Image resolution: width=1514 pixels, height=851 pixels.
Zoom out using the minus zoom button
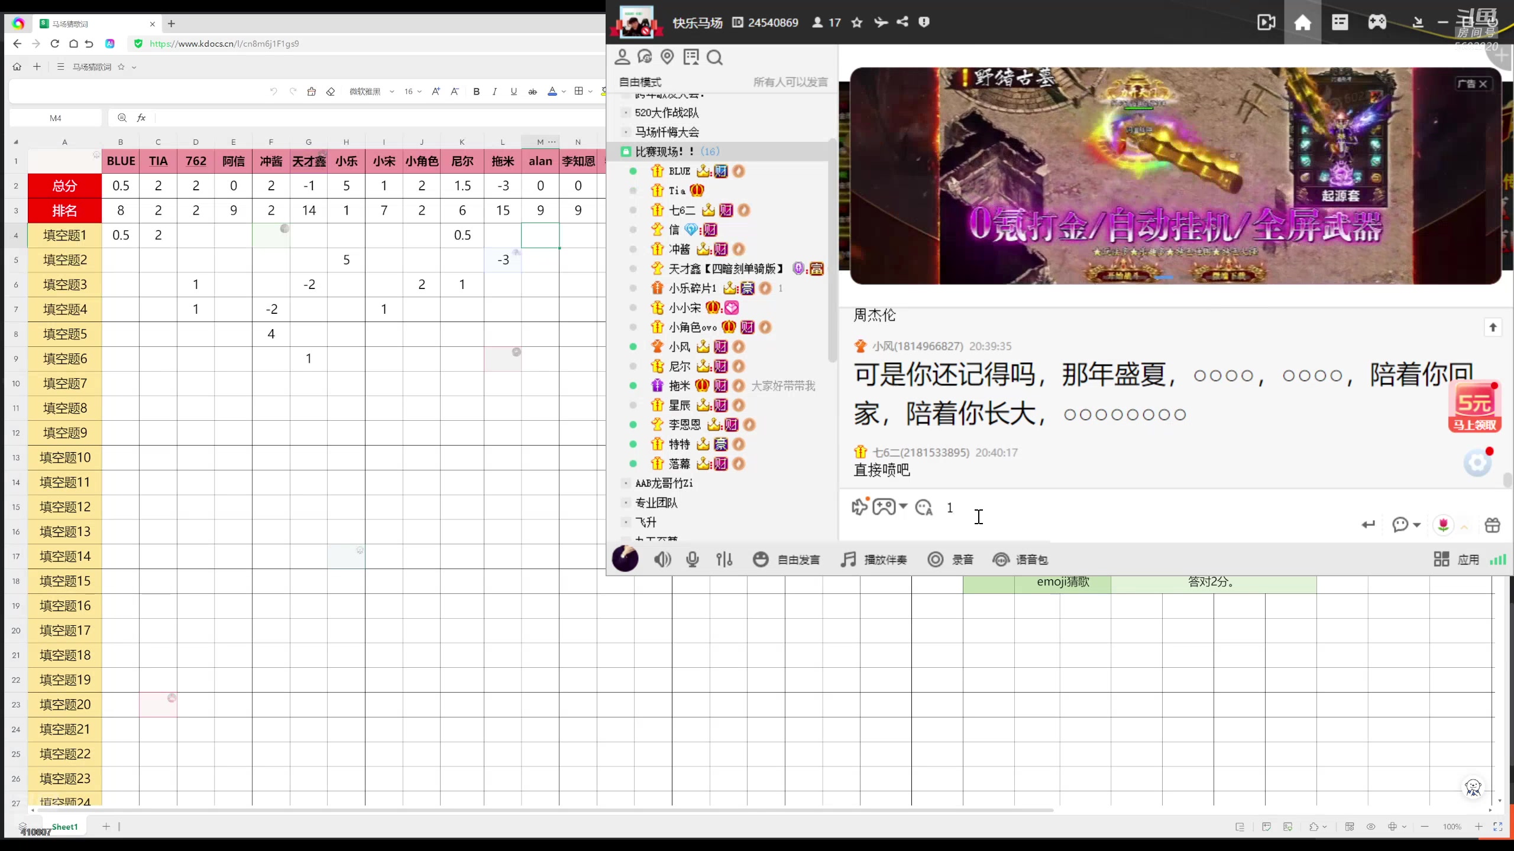[x=1425, y=827]
